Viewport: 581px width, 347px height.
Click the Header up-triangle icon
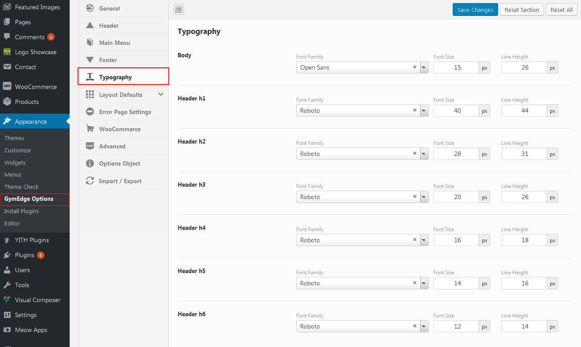click(x=90, y=26)
